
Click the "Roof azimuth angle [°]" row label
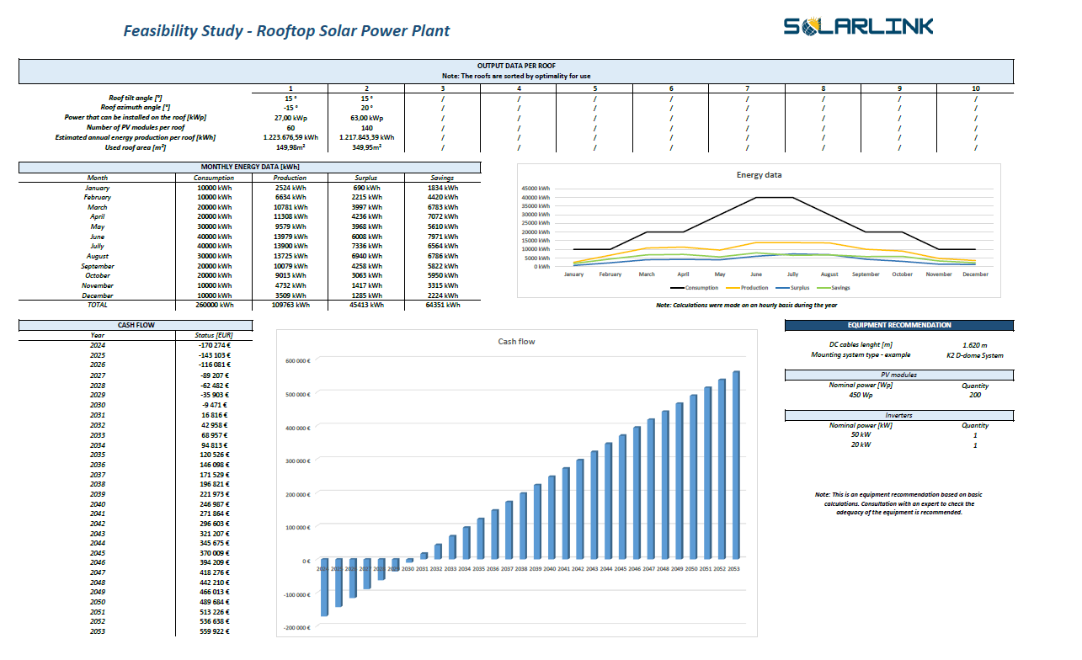pos(136,108)
